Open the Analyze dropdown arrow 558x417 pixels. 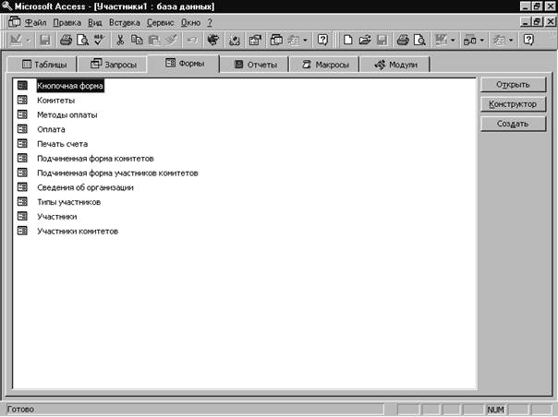482,41
